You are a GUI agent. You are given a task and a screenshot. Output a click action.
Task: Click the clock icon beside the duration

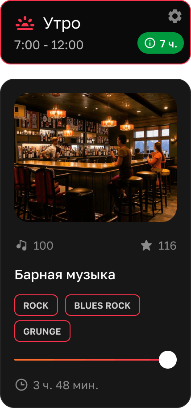21,385
